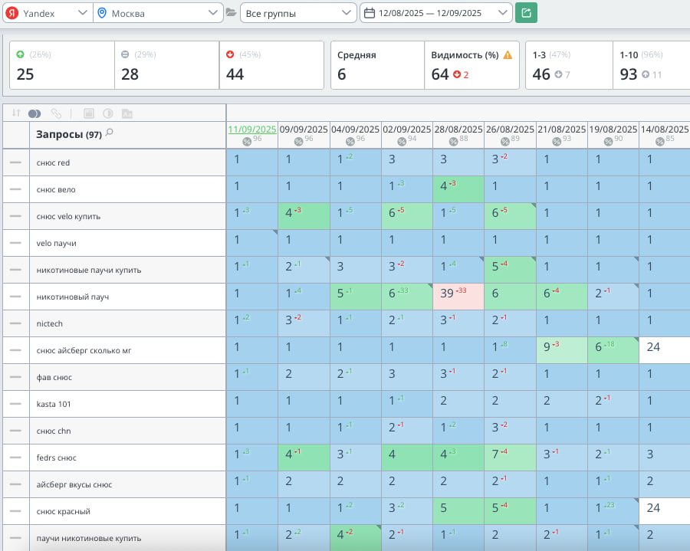Click the percent icon under 11/09/2025
Screen dimensions: 690x551
247,141
